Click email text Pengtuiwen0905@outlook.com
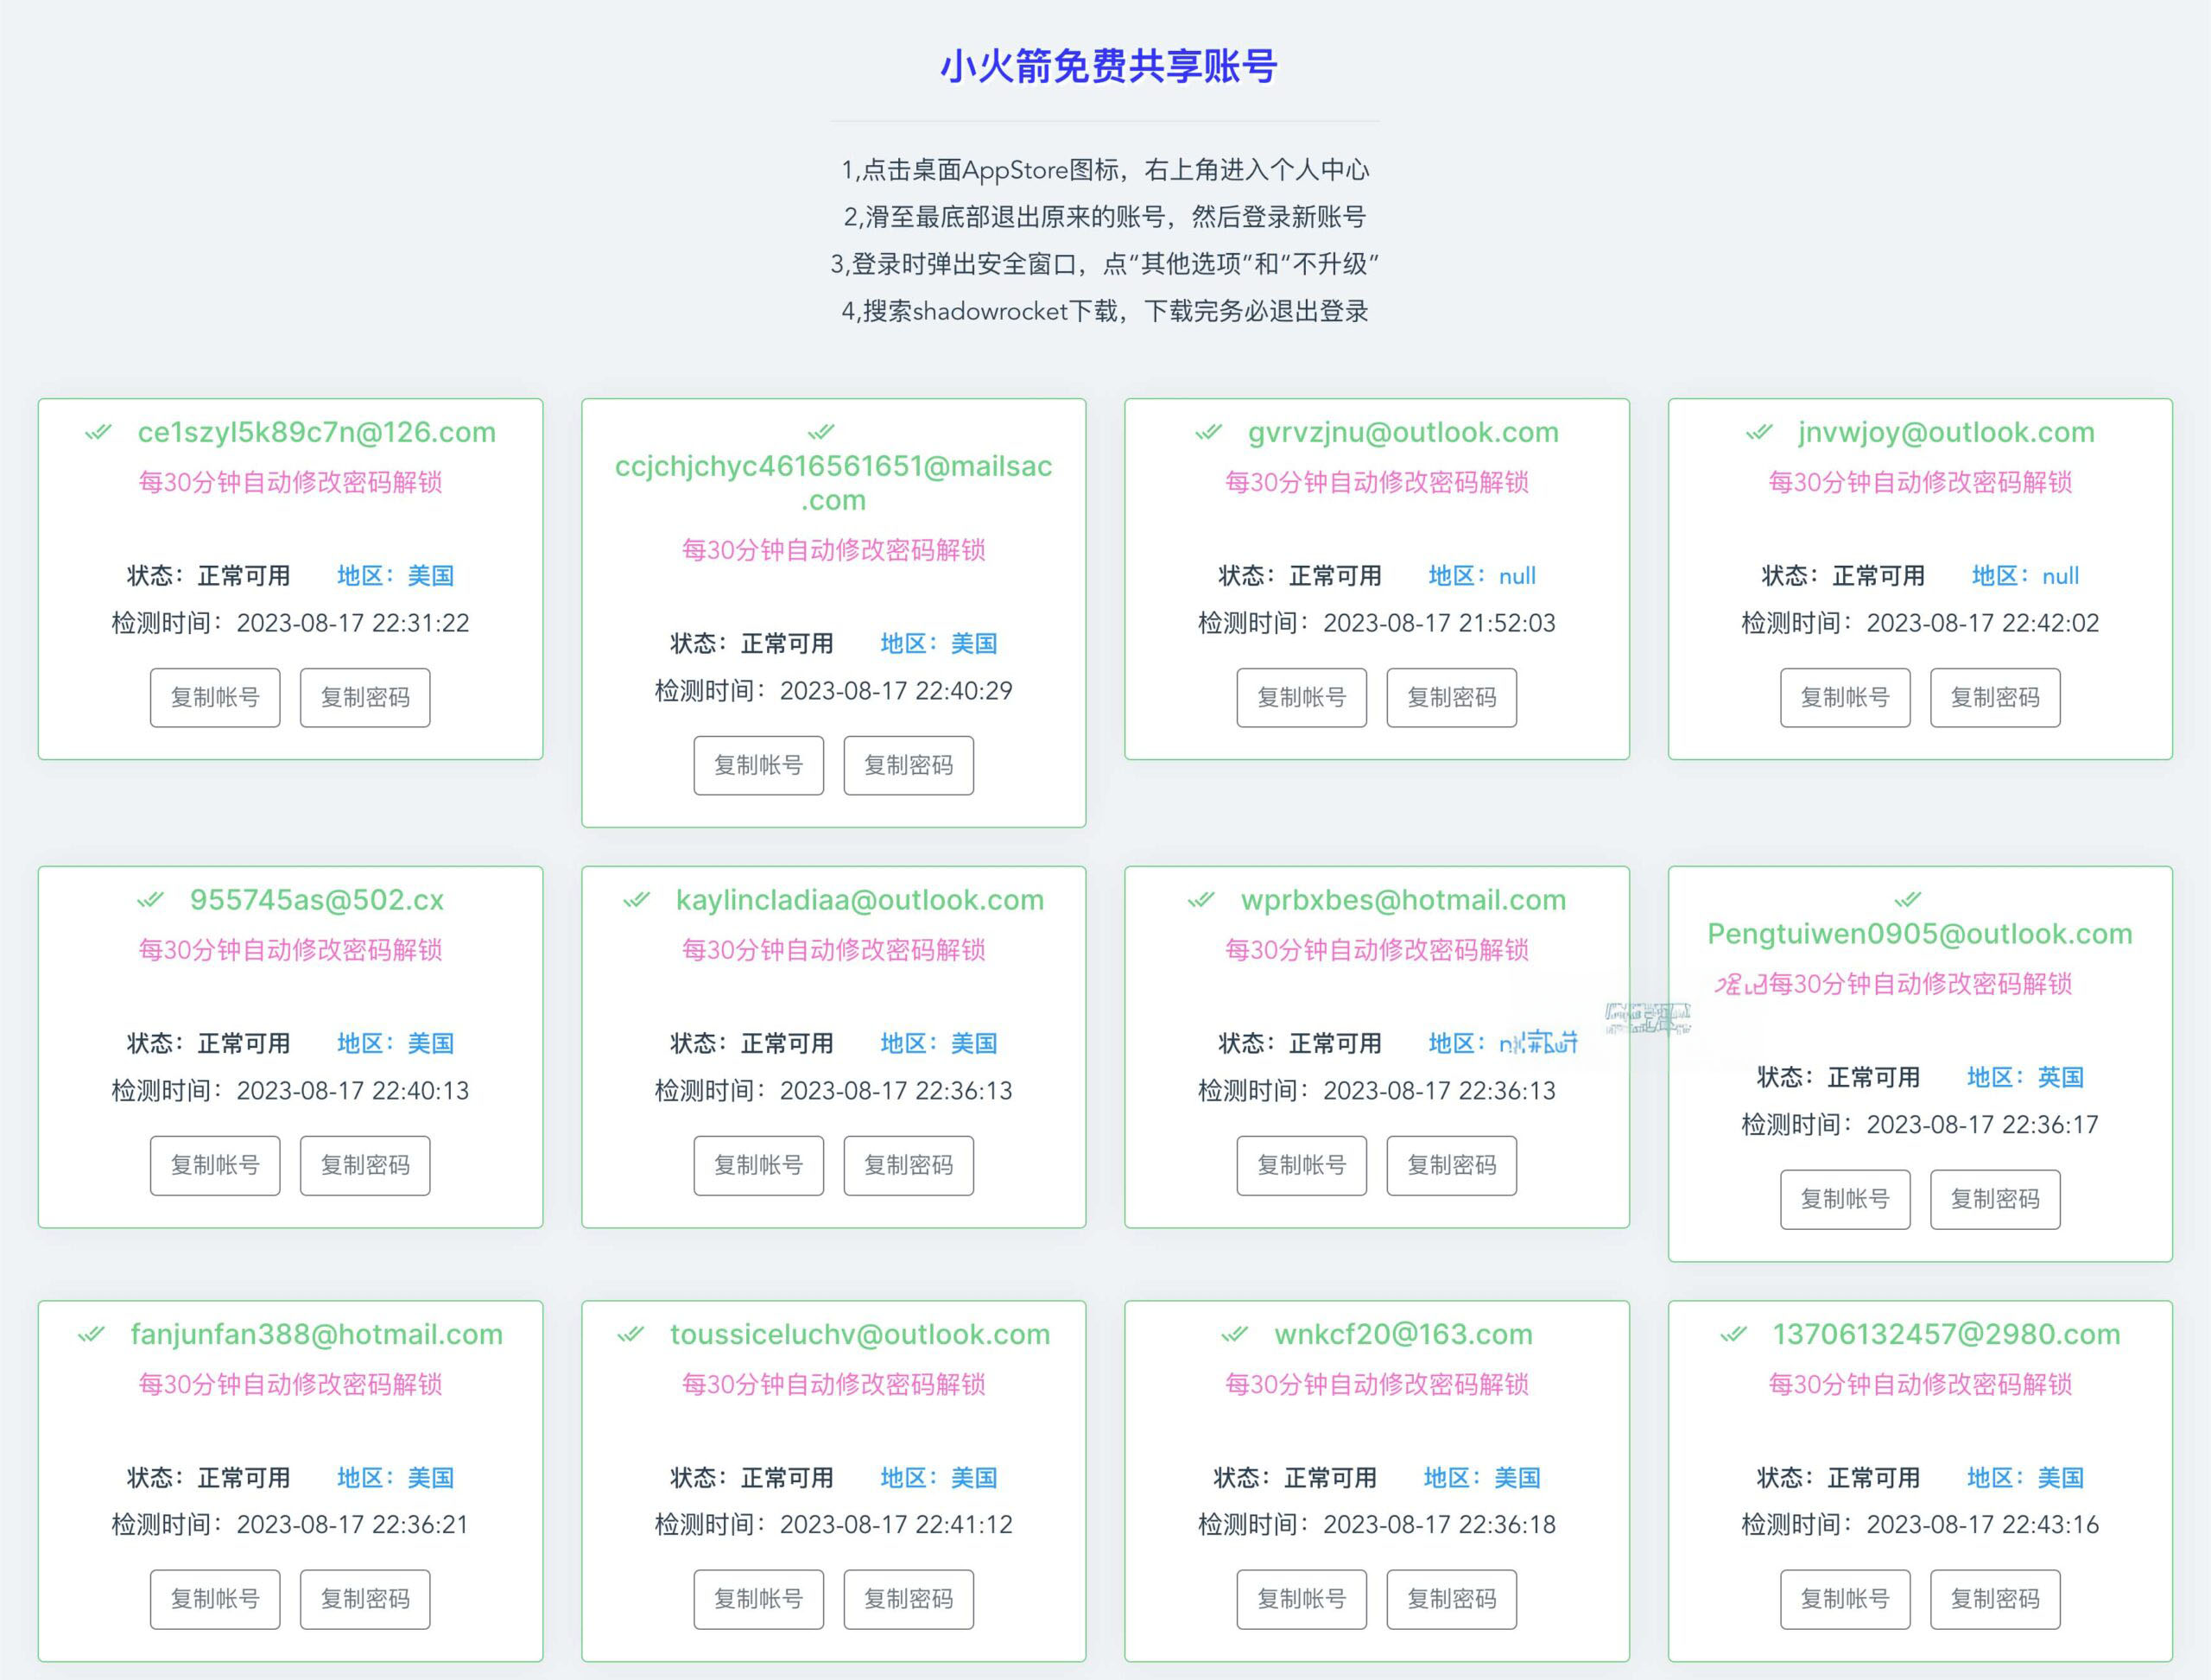 [1920, 934]
